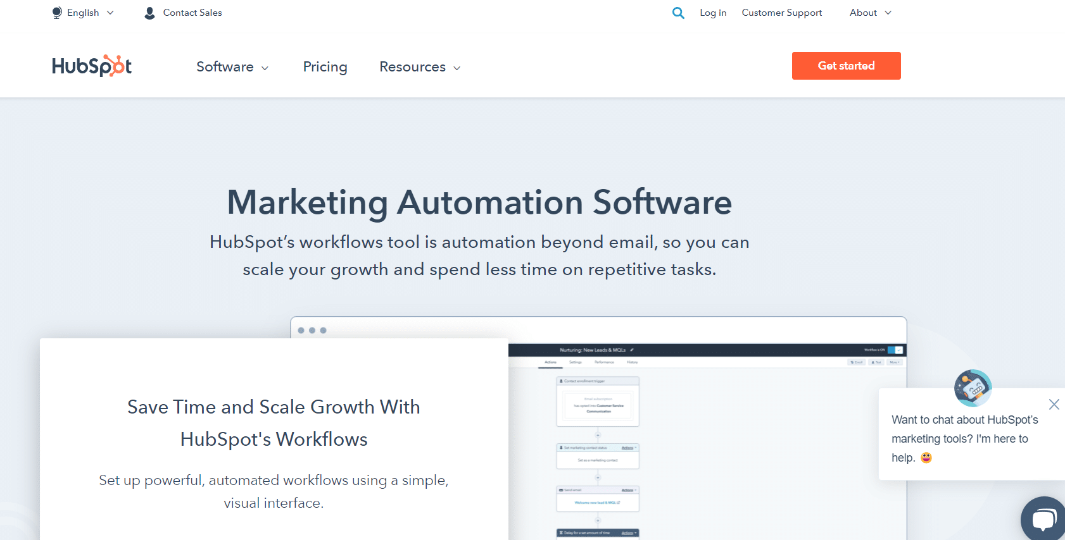Click the pencil edit icon beside workflow name
The image size is (1065, 540).
pos(632,350)
